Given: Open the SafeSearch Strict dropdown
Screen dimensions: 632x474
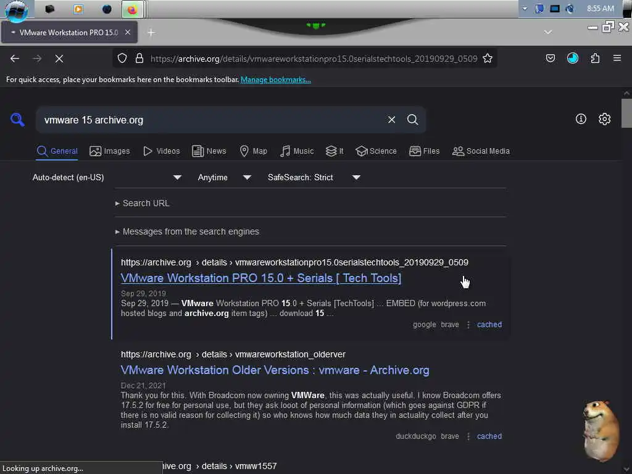Looking at the screenshot, I should click(x=314, y=177).
